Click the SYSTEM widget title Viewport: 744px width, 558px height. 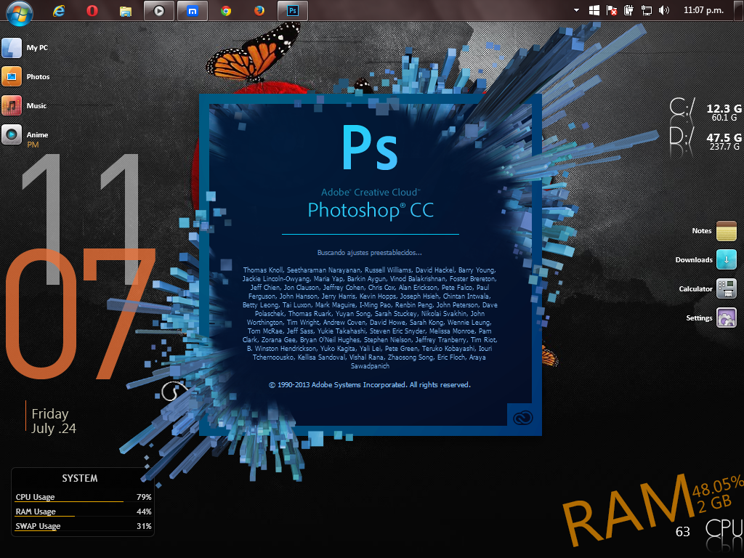(80, 478)
